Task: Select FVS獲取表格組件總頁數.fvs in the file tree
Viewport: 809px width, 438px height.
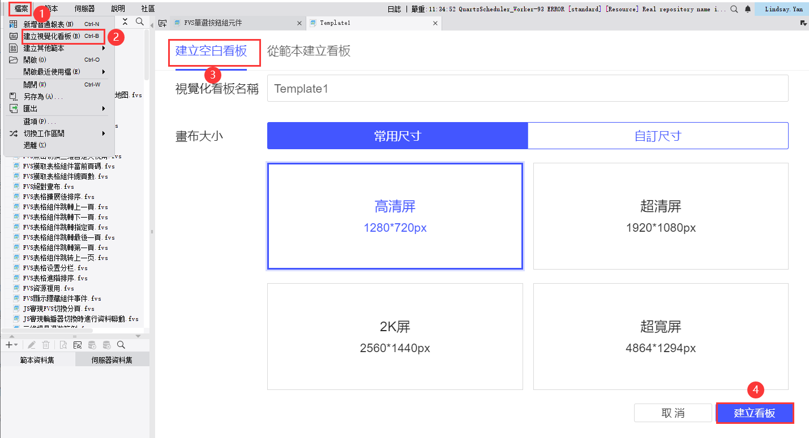Action: [x=66, y=176]
